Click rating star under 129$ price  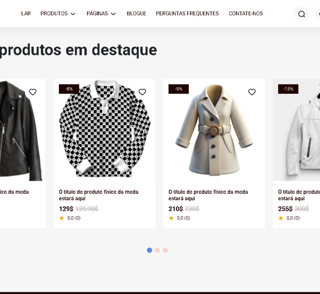61,218
